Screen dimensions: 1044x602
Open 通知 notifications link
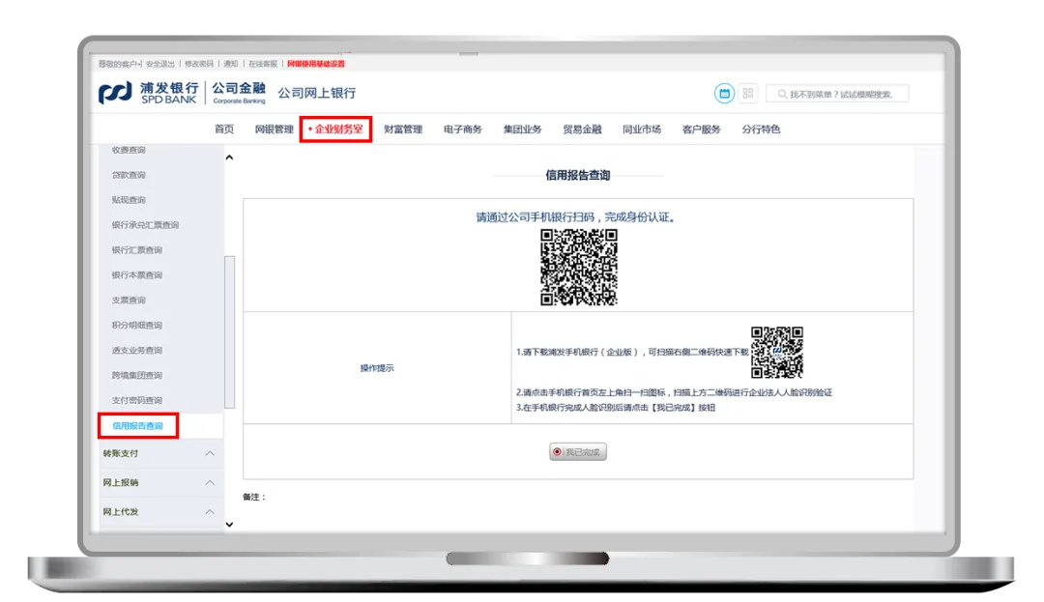[230, 64]
